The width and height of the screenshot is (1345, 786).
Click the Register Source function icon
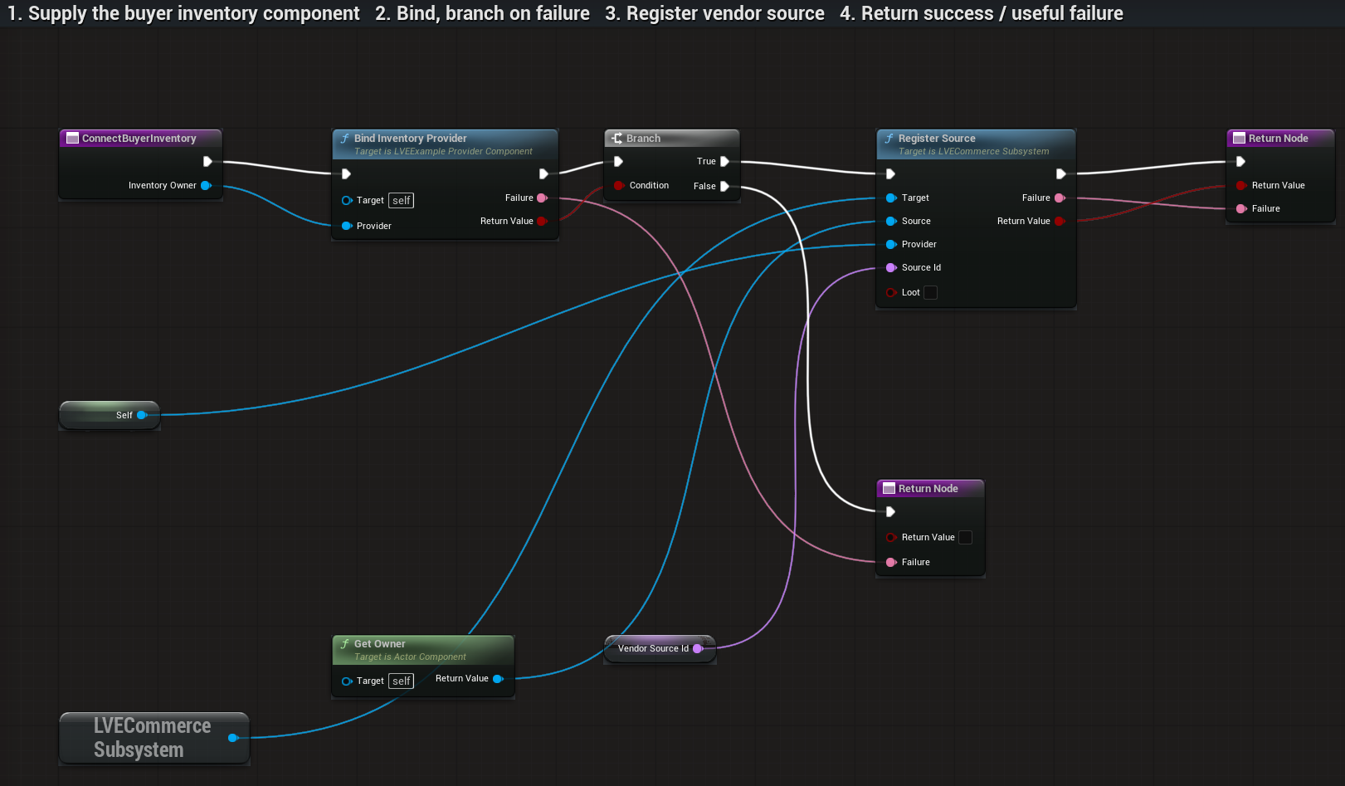(x=889, y=139)
